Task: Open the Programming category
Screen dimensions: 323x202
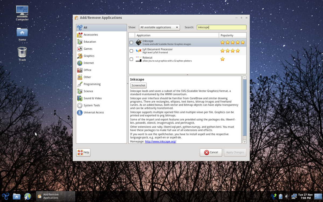Action: point(101,84)
